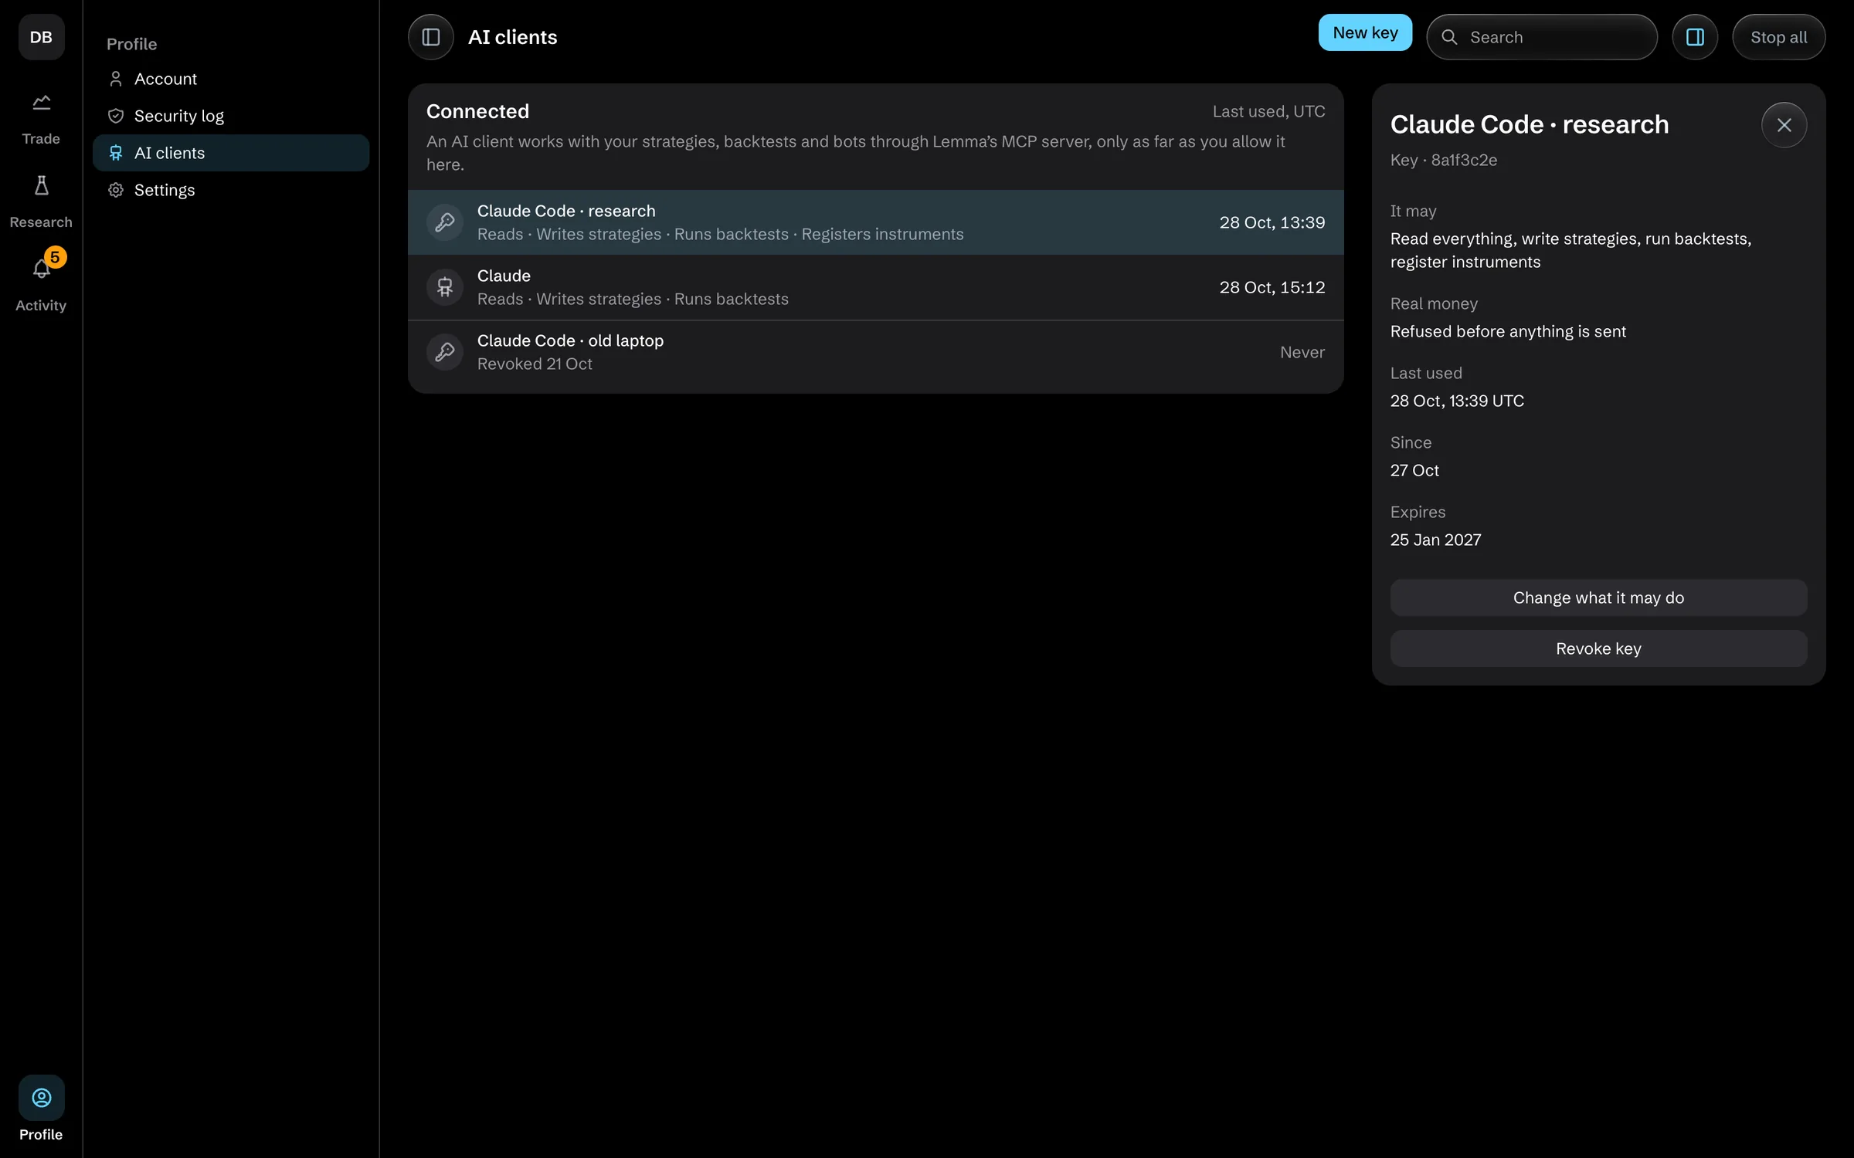Click Revoked 21 Oct text

click(535, 364)
